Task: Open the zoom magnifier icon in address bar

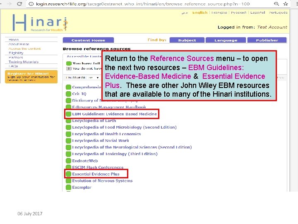Action: click(276, 4)
